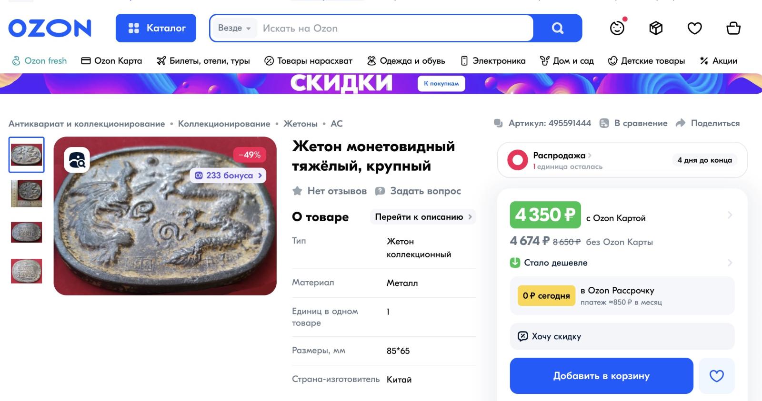Viewport: 762px width, 401px height.
Task: Open the Каталог menu button
Action: tap(156, 28)
